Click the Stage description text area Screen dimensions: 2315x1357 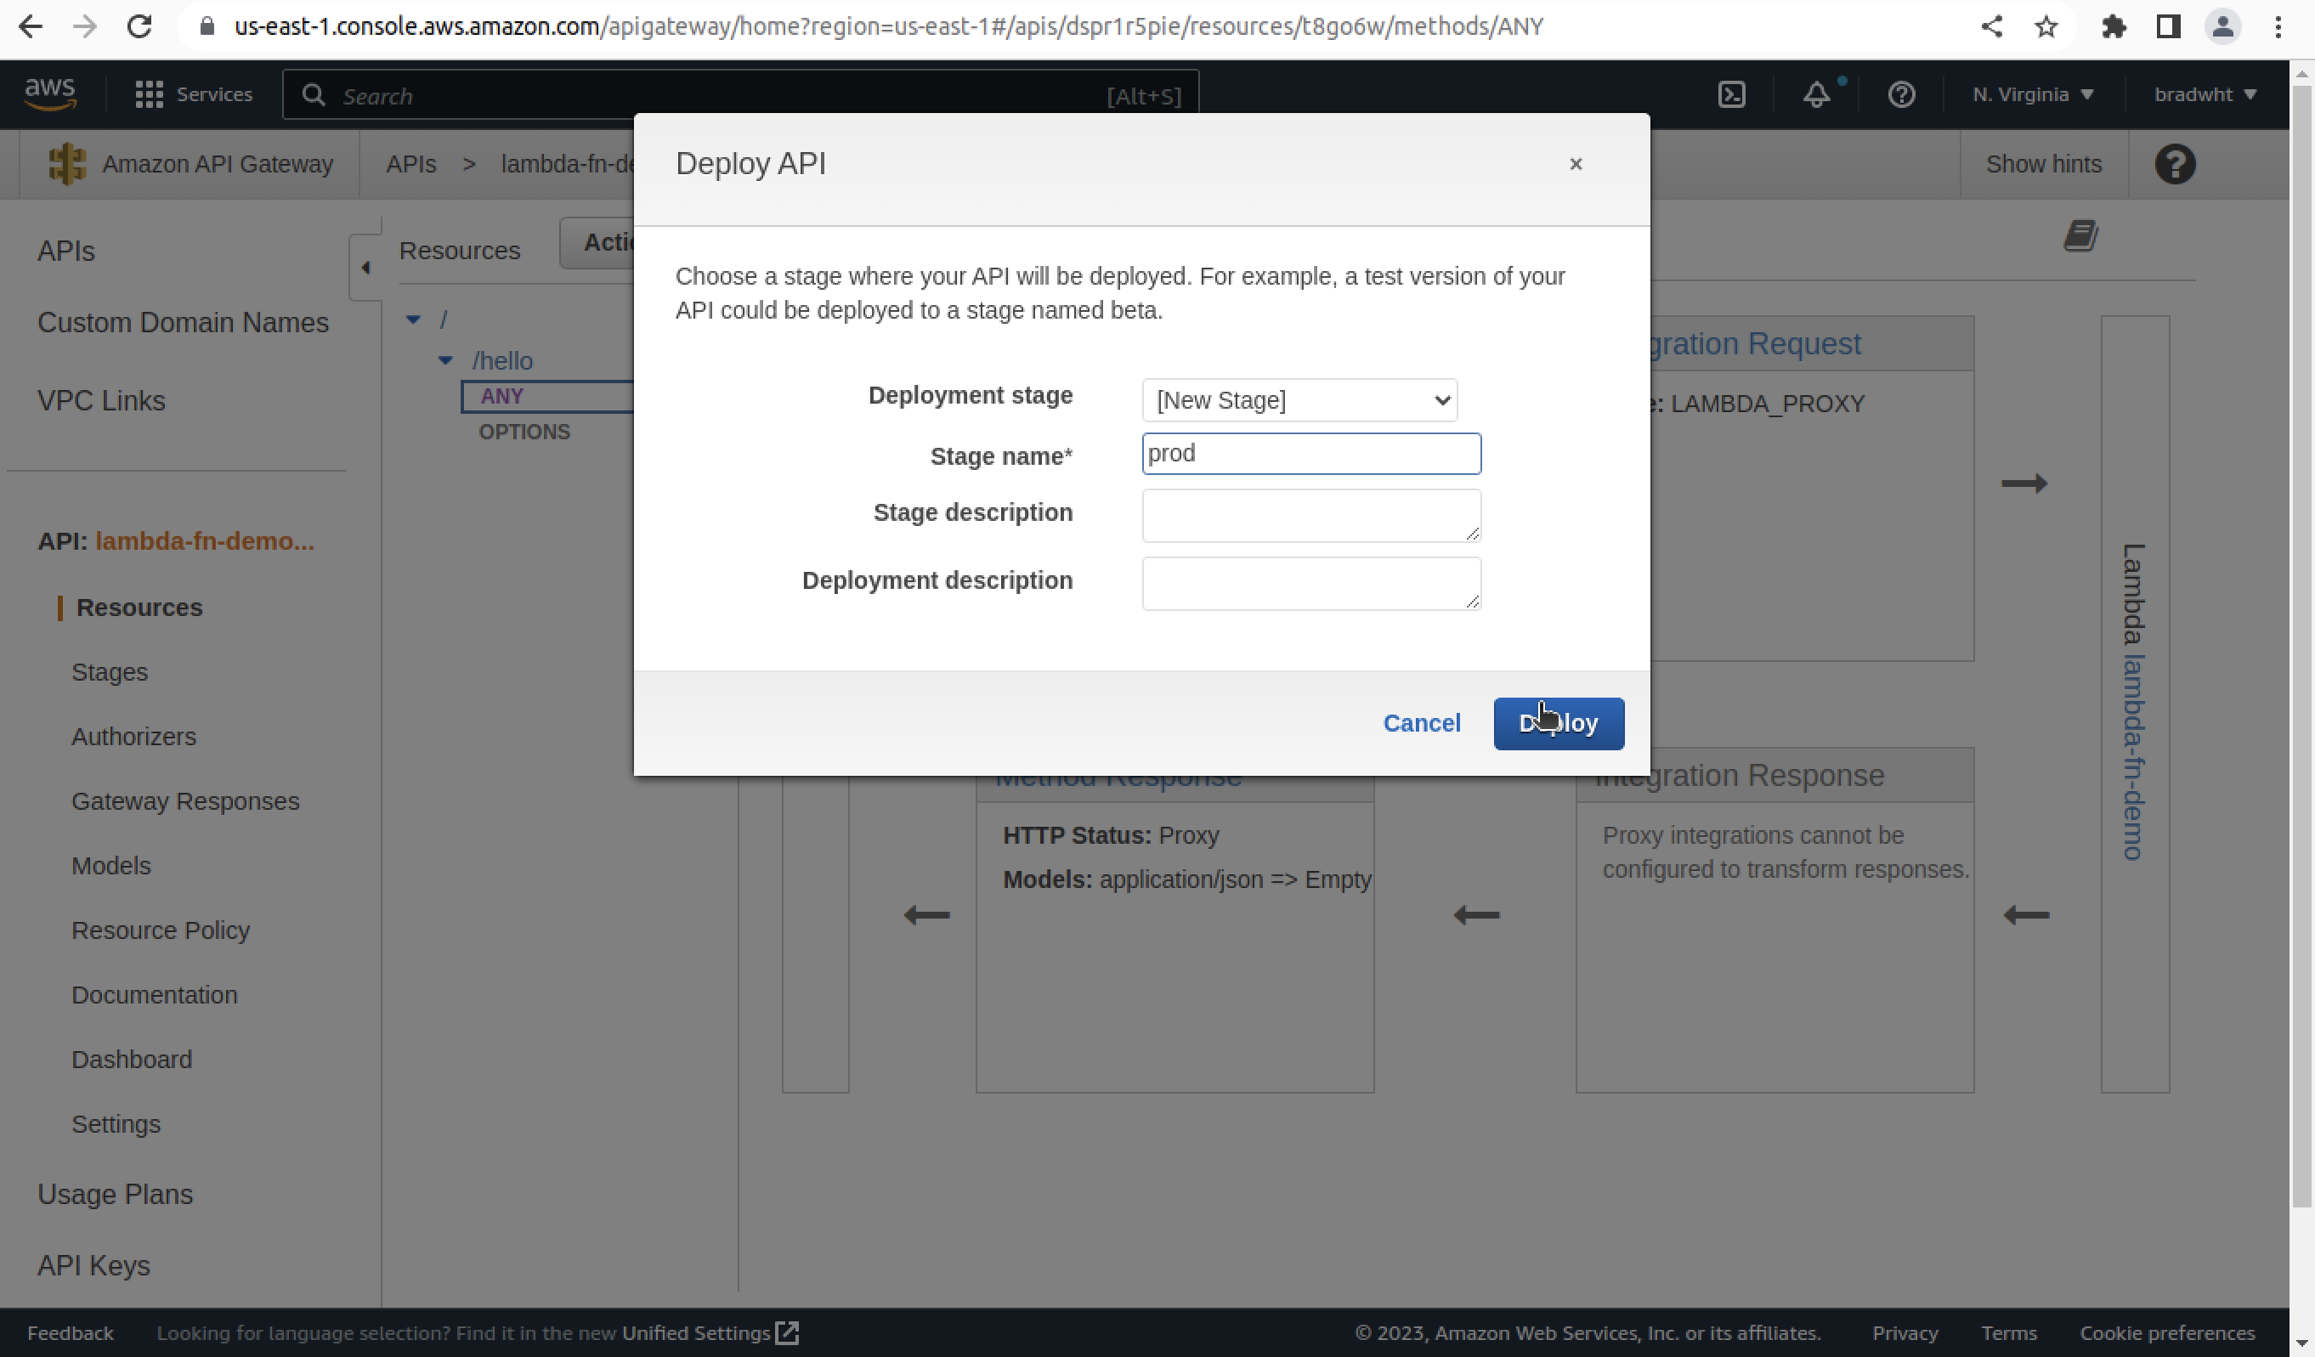pyautogui.click(x=1311, y=516)
